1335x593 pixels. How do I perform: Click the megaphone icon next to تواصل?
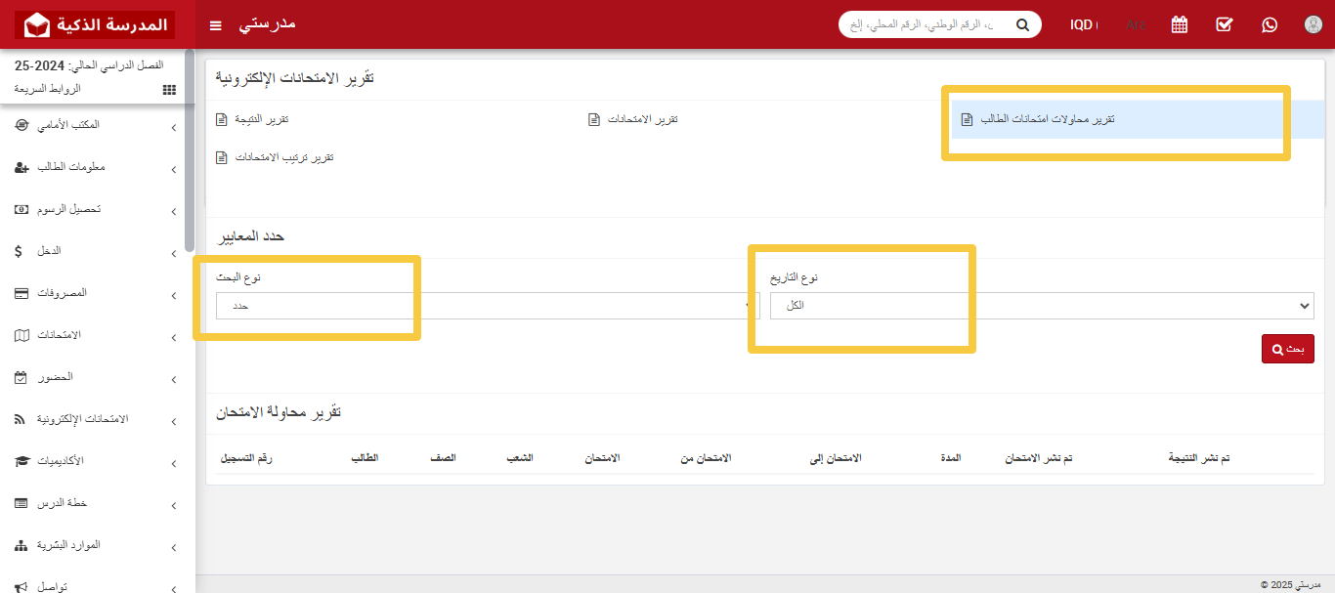(21, 586)
